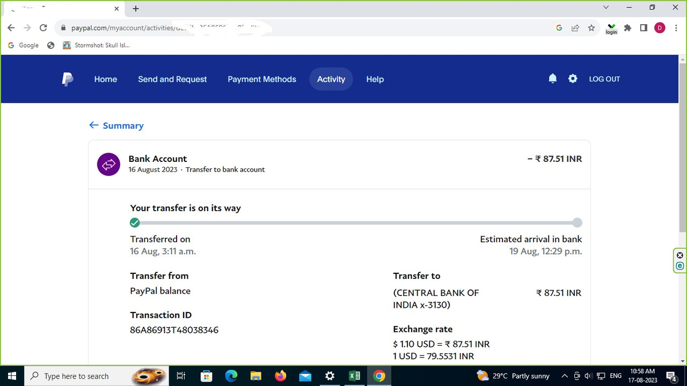Click LOG OUT
Screen dimensions: 687x386
tap(604, 79)
